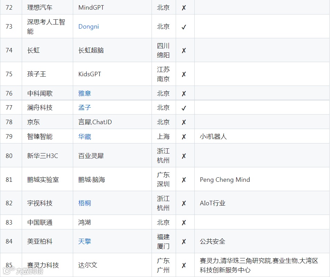This screenshot has height=277, width=330.
Task: Open the 孟子 link
Action: click(x=84, y=108)
